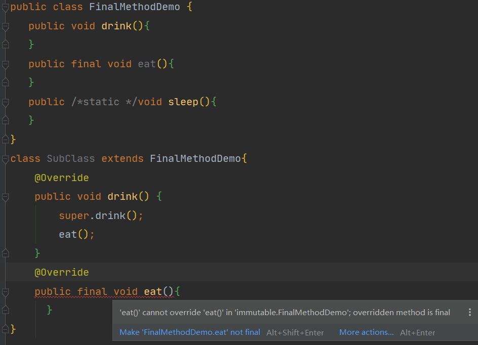Click 'FinalMethodDemo' after extends keyword
Image resolution: width=478 pixels, height=345 pixels.
(x=195, y=159)
